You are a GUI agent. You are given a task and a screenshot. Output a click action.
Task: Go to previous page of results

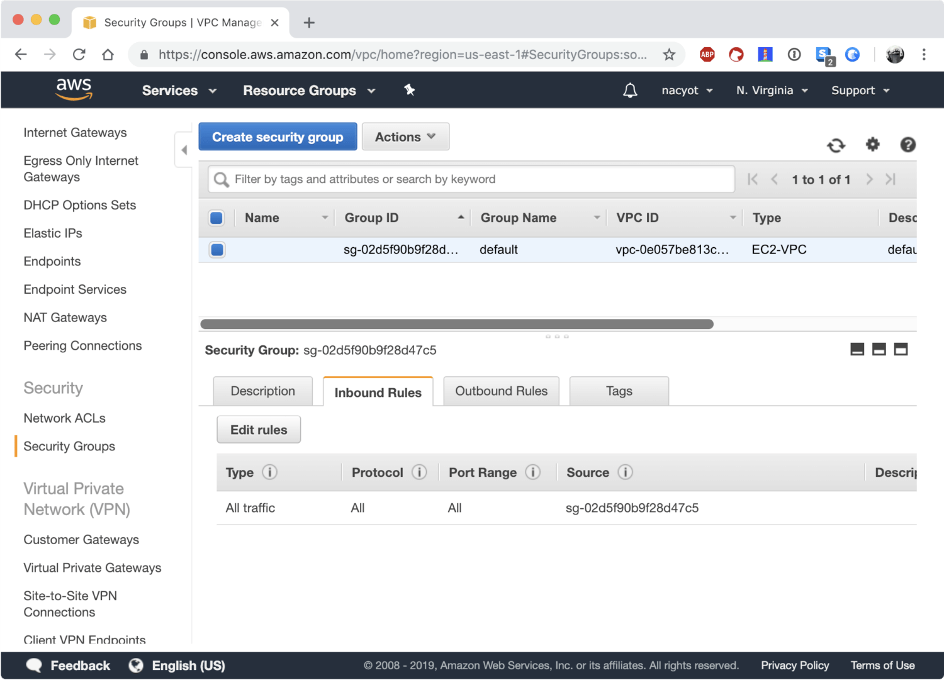point(775,179)
